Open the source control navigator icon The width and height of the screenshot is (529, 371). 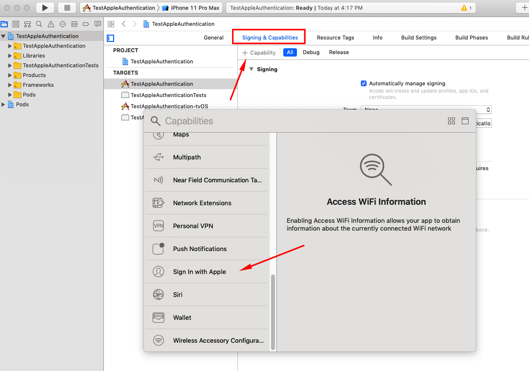(16, 24)
